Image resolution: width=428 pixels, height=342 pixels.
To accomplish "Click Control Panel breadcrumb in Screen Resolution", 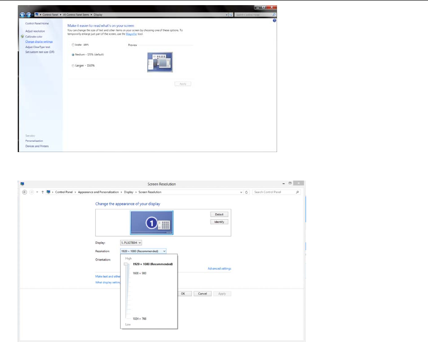I will click(64, 192).
